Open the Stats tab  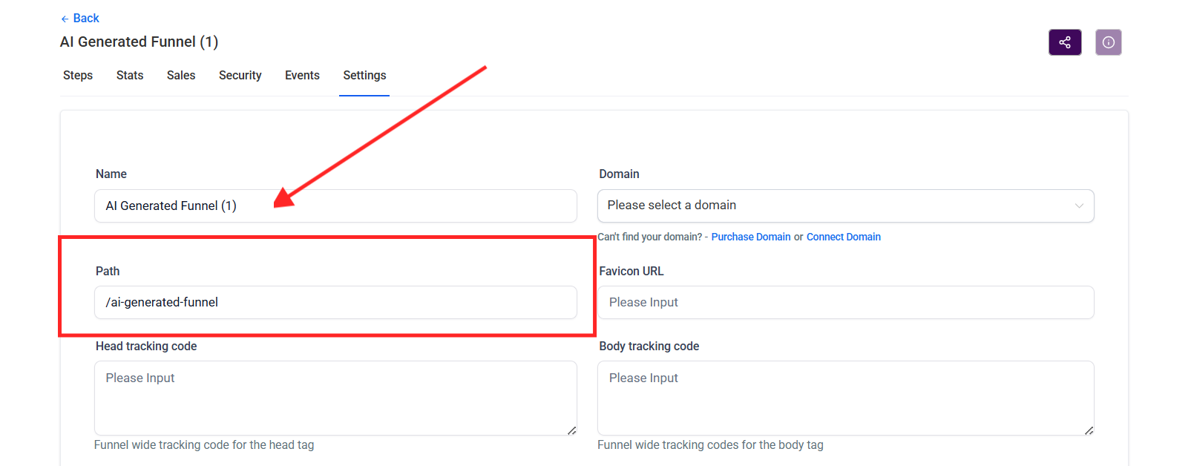pyautogui.click(x=130, y=76)
